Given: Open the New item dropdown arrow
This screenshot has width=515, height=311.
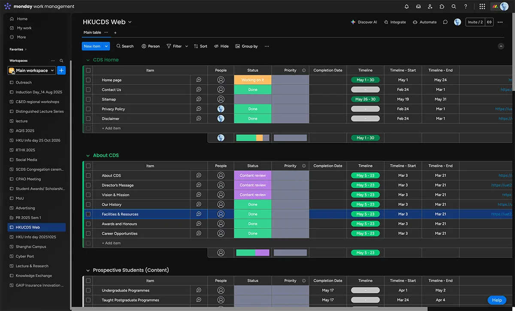Looking at the screenshot, I should (x=106, y=46).
